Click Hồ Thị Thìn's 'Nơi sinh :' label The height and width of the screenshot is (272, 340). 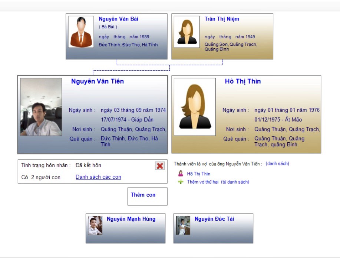point(237,129)
